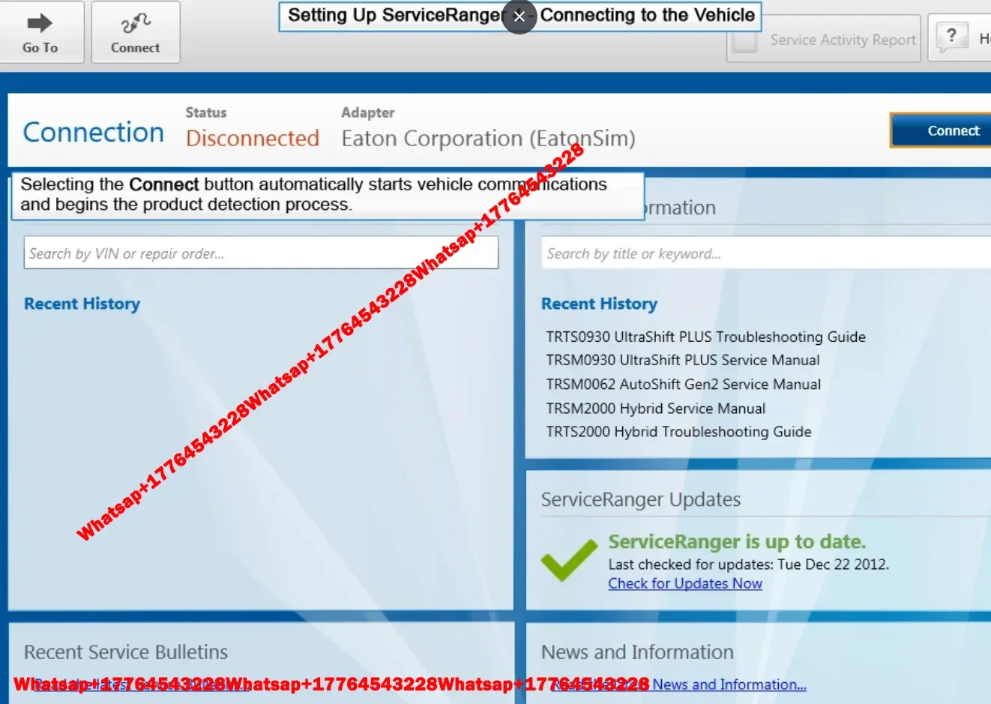Viewport: 991px width, 704px height.
Task: Click the Check for Updates Now link
Action: pyautogui.click(x=685, y=583)
